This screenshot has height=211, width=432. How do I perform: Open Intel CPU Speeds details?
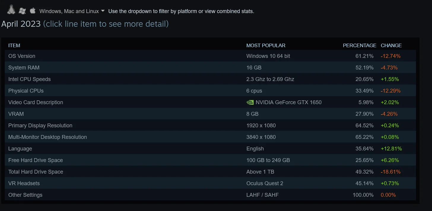(210, 79)
